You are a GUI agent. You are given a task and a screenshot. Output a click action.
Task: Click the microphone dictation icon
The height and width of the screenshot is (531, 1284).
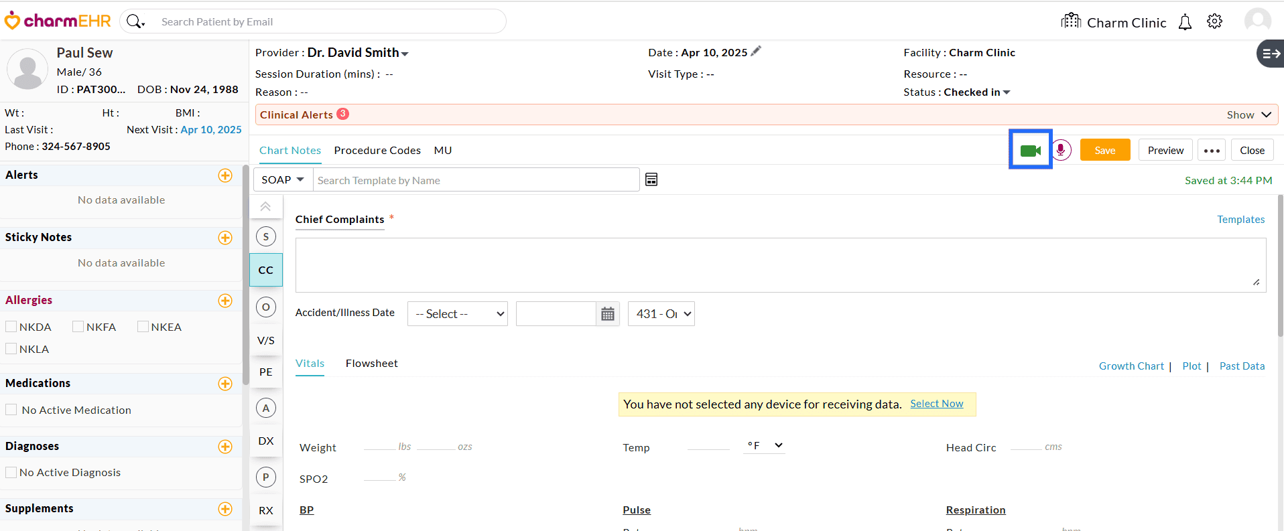1060,150
